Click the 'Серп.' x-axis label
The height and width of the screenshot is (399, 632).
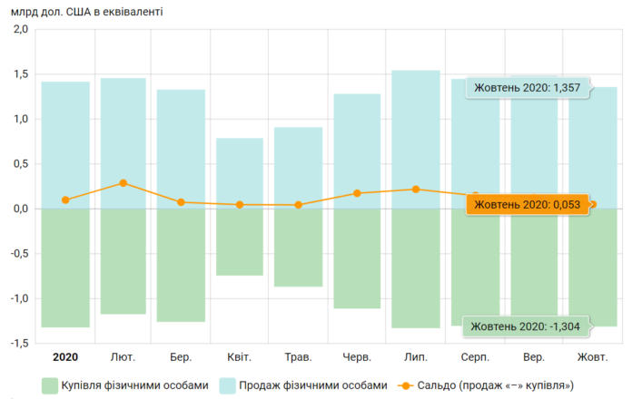(476, 357)
